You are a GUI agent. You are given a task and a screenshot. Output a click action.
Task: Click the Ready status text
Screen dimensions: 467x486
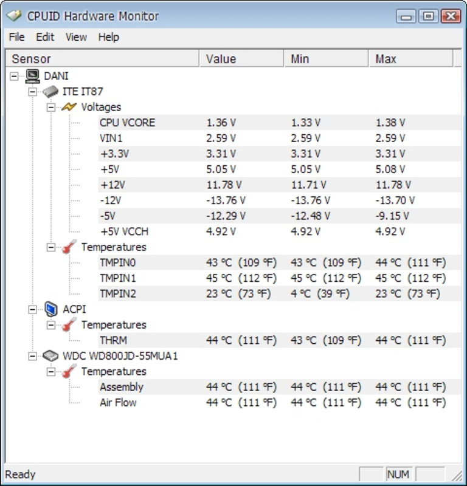click(x=20, y=474)
